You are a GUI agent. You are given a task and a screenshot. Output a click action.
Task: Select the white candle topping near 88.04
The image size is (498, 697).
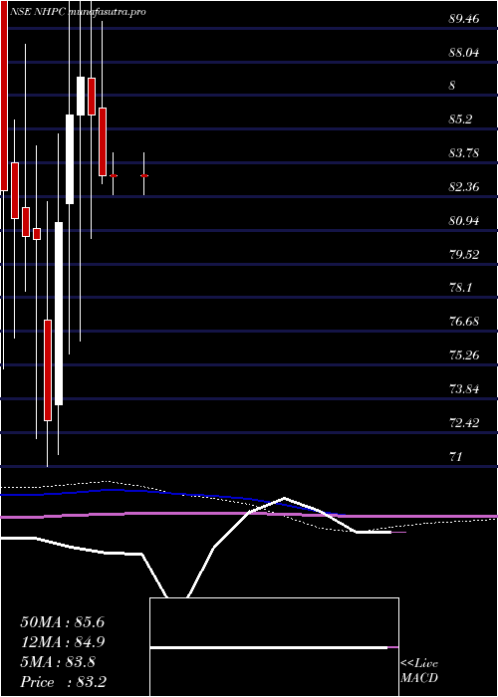[81, 96]
